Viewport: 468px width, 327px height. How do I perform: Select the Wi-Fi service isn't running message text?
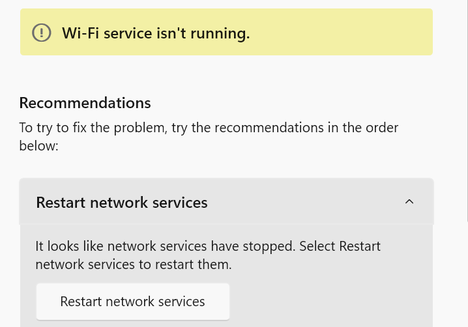click(x=156, y=33)
